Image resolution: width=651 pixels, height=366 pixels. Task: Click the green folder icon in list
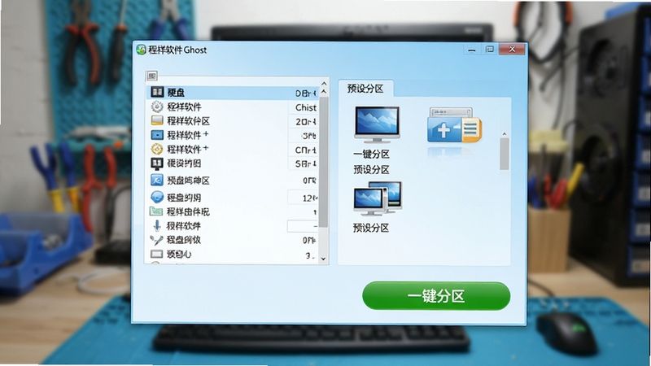click(x=156, y=211)
